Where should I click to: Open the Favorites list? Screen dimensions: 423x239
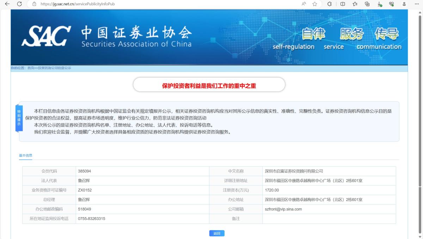(355, 4)
